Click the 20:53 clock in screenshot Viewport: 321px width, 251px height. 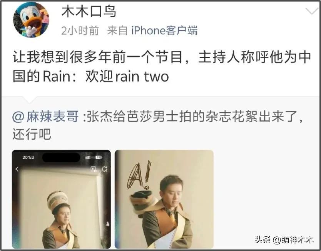(x=28, y=157)
